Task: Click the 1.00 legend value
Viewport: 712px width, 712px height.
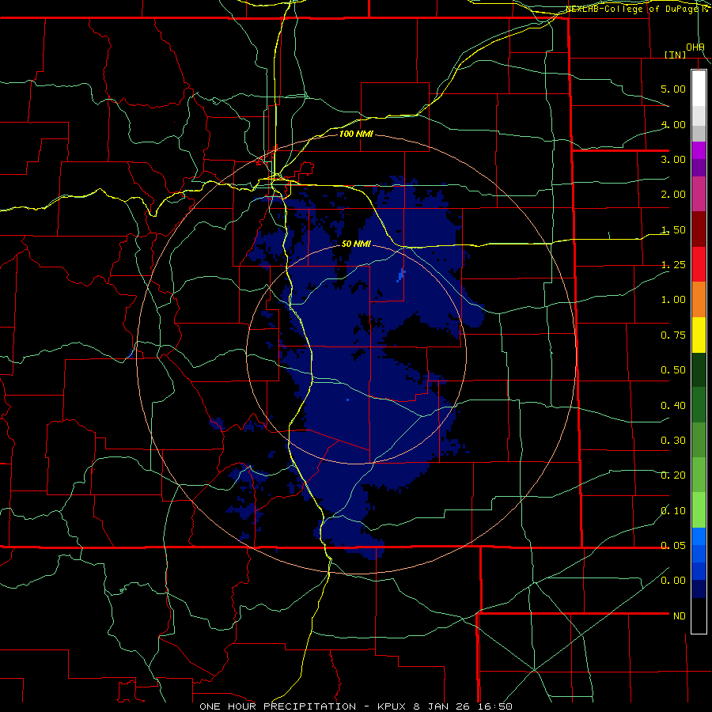Action: coord(673,300)
